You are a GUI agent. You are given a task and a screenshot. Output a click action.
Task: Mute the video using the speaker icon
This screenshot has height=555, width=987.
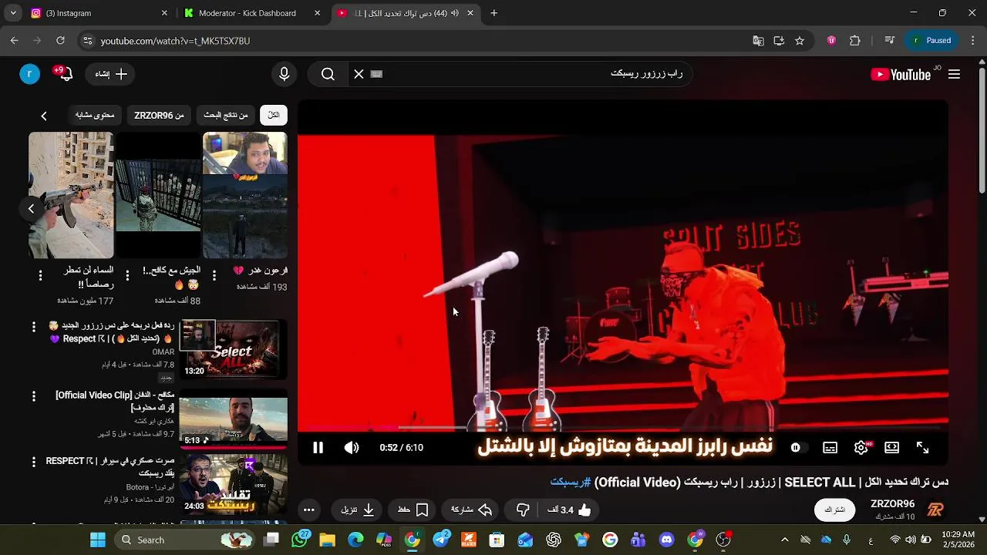(x=352, y=448)
